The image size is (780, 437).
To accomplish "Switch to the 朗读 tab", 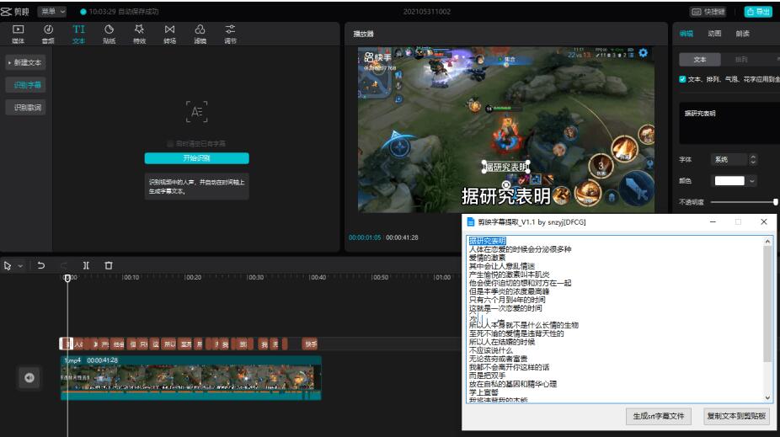I will tap(742, 34).
